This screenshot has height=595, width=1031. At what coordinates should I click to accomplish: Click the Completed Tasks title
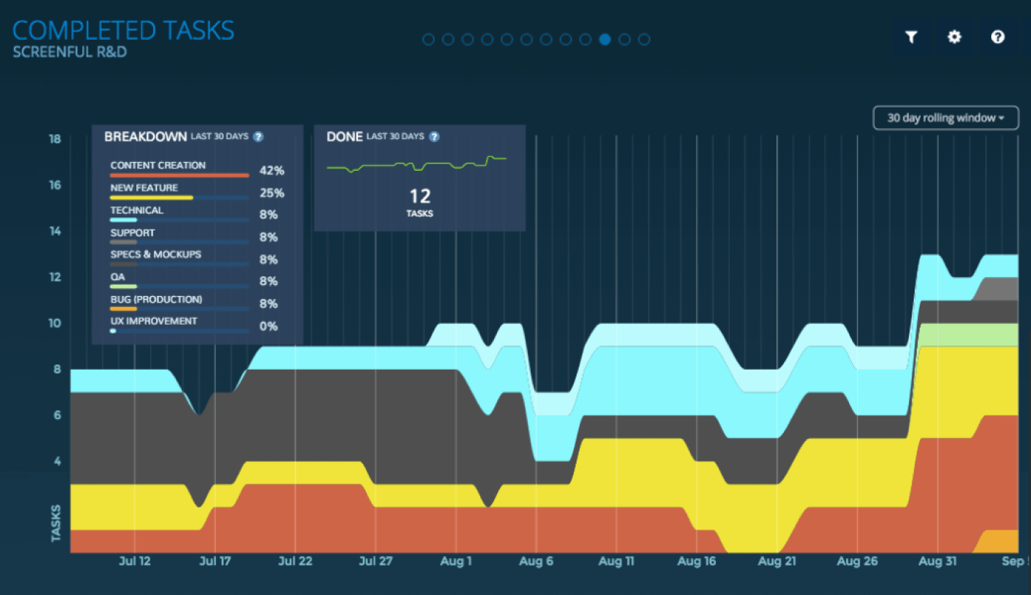click(124, 30)
